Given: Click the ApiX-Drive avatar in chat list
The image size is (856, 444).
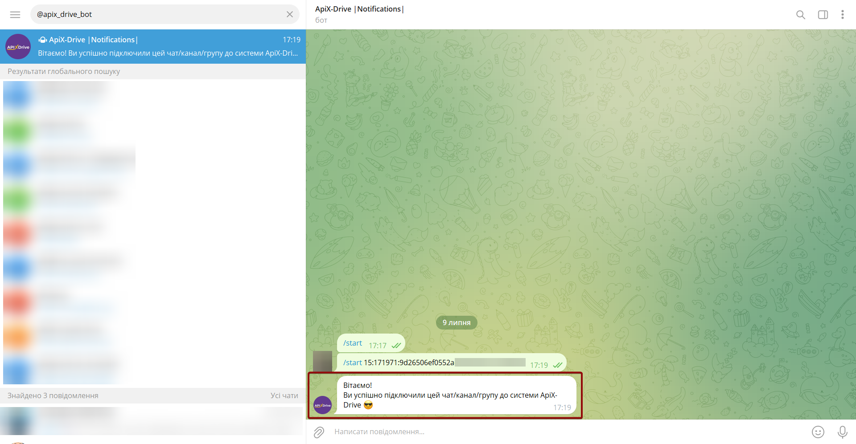Looking at the screenshot, I should click(18, 46).
